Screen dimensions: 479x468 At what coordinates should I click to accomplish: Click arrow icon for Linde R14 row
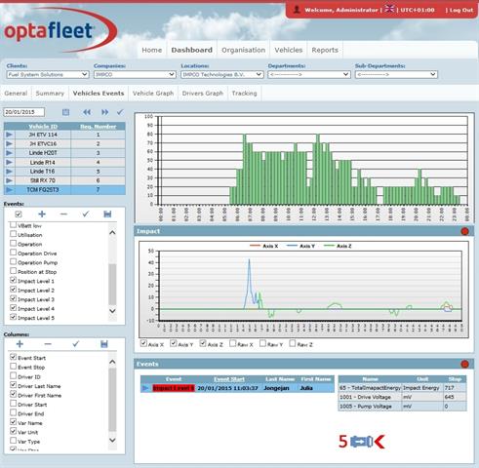[x=9, y=162]
